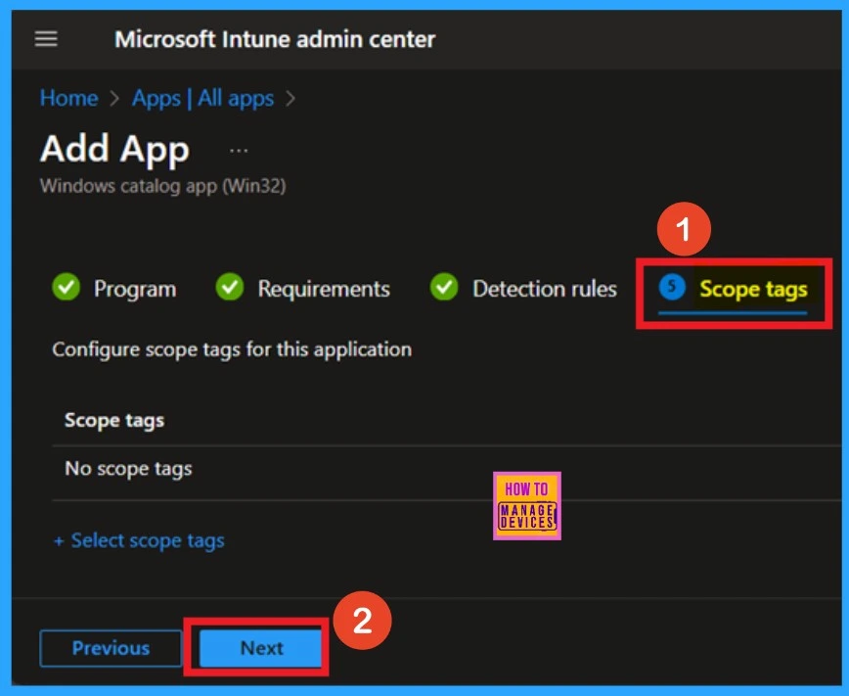Click the green checkmark icon beside Program

(67, 287)
